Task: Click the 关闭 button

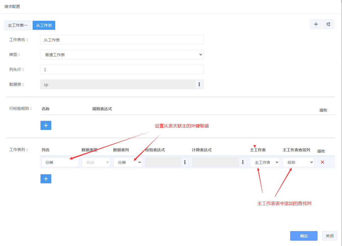Action: point(329,236)
